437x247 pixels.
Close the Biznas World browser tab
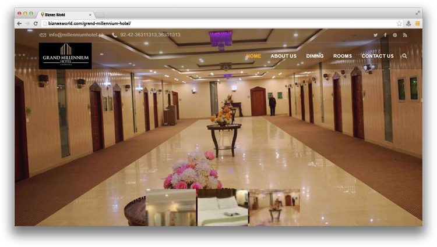point(90,14)
